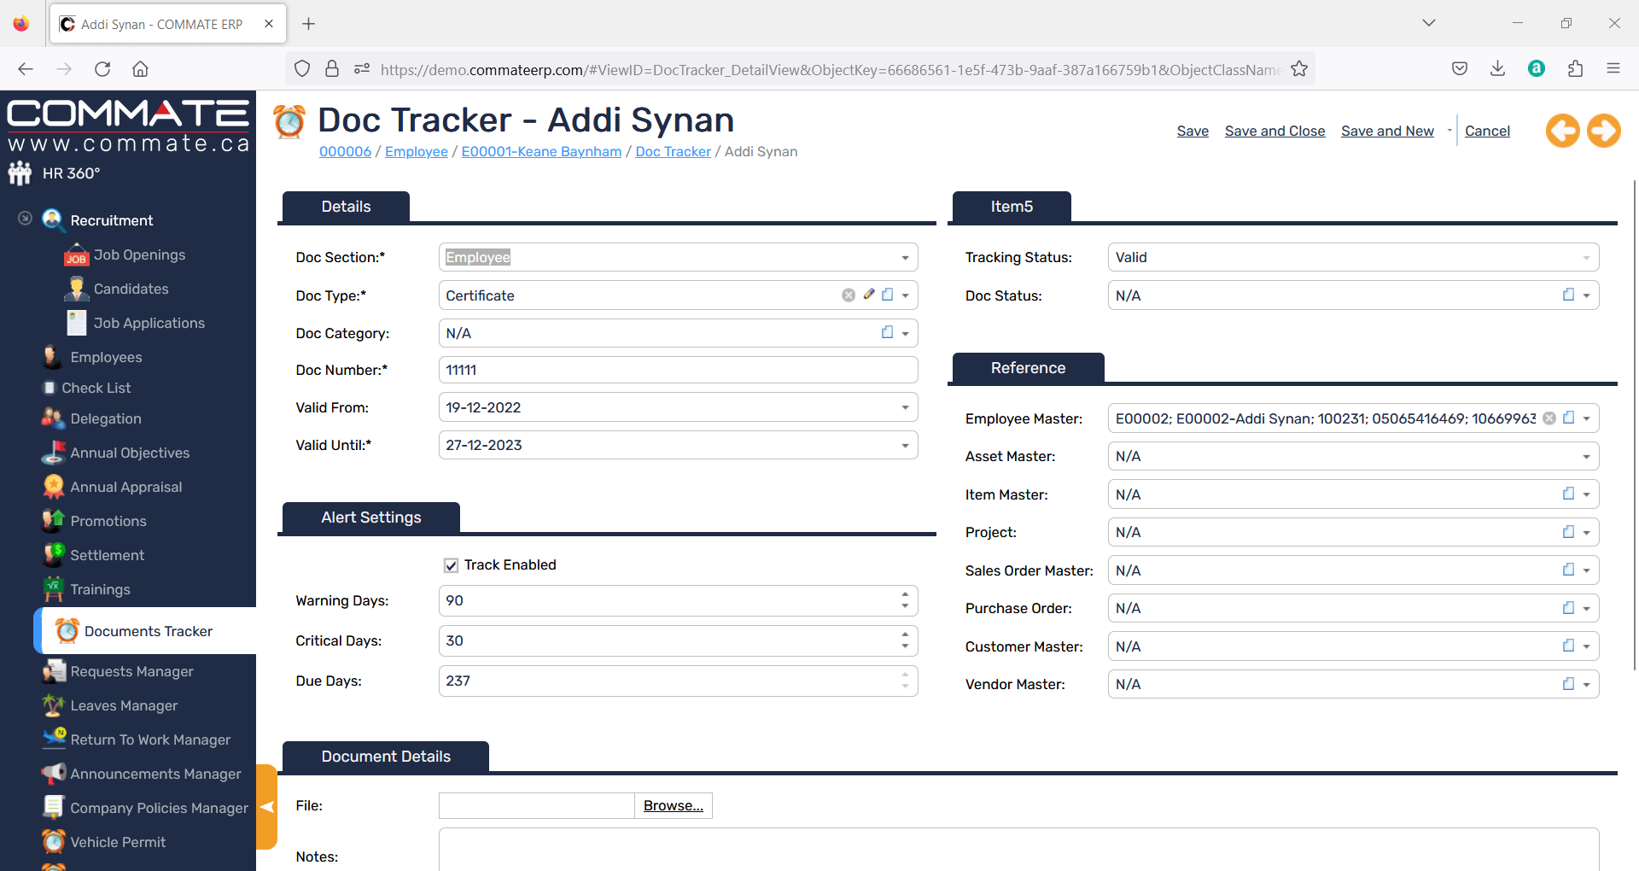Create new Doc Category with page icon
The width and height of the screenshot is (1639, 871).
point(888,332)
